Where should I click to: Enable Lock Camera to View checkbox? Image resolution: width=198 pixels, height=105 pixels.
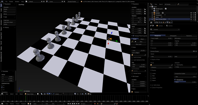pyautogui.click(x=132, y=60)
